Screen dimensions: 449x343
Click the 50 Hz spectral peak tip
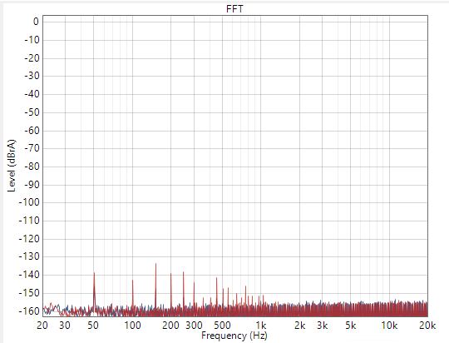point(94,273)
